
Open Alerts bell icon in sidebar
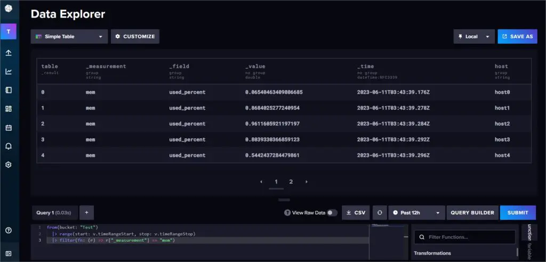(9, 146)
